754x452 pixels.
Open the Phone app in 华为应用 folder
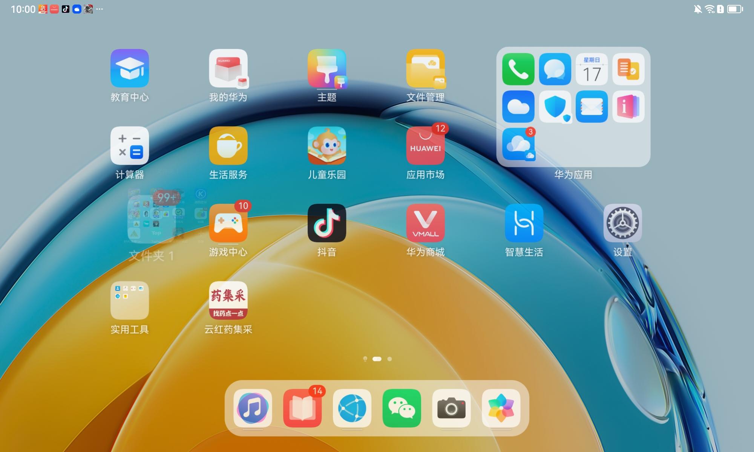[x=518, y=69]
